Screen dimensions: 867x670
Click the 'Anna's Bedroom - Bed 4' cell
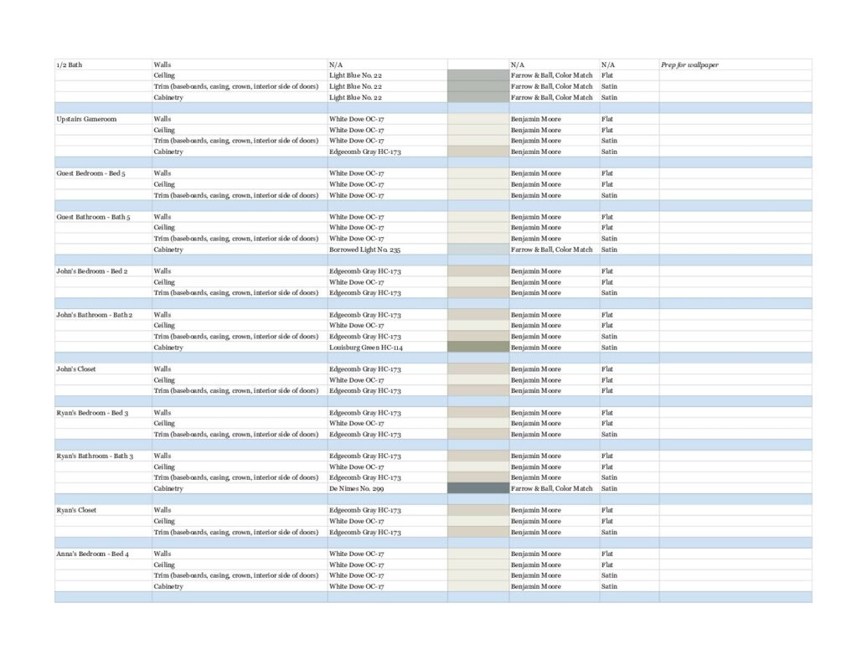103,554
